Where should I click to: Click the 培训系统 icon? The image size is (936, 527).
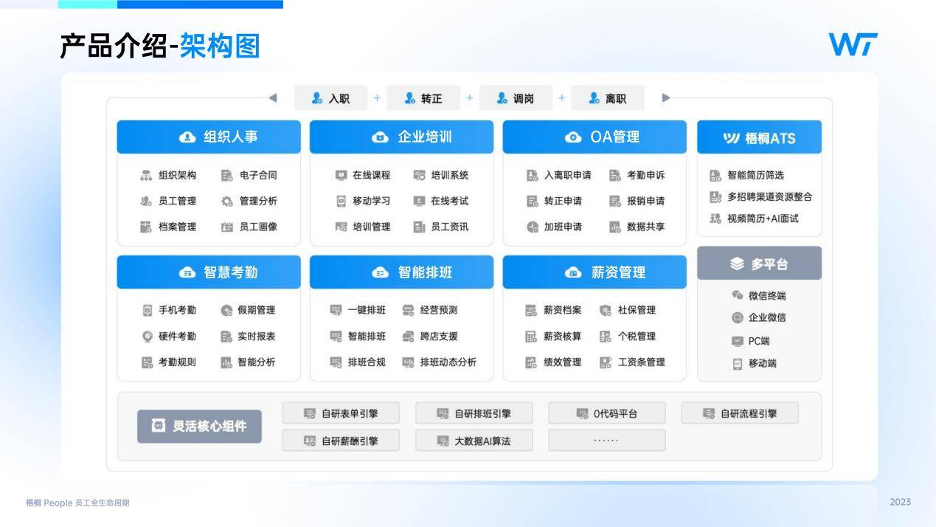tap(419, 176)
